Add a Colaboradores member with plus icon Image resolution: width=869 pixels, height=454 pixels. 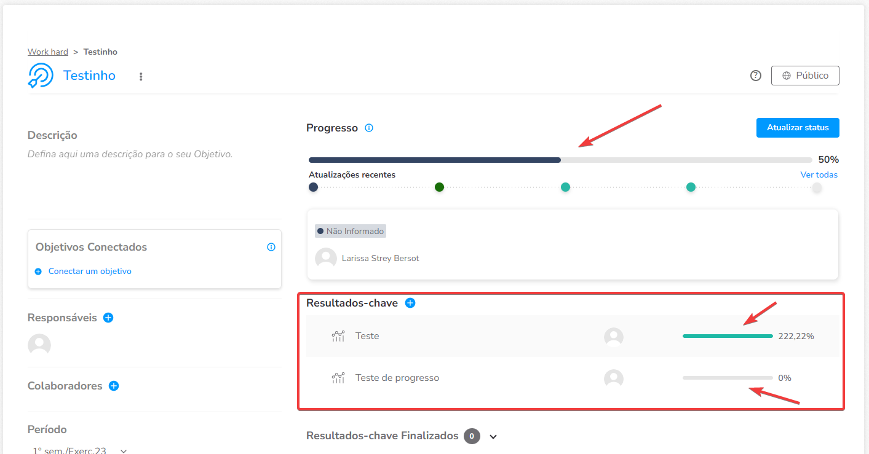point(114,386)
